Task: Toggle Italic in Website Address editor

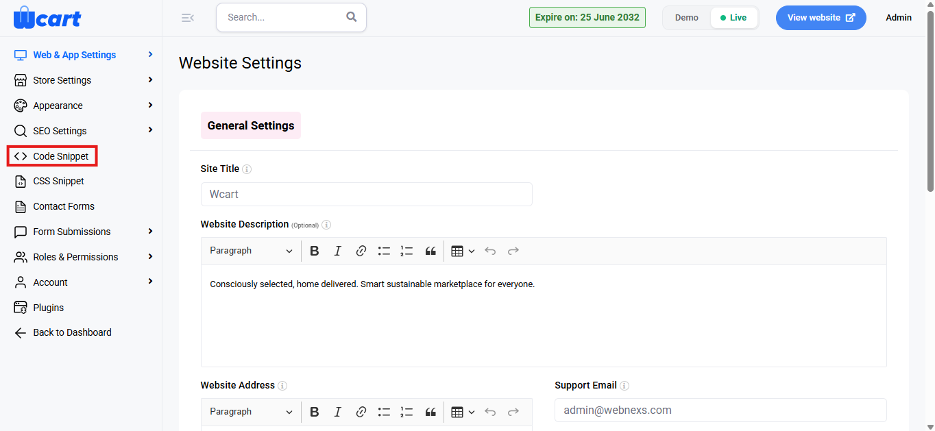Action: coord(337,412)
